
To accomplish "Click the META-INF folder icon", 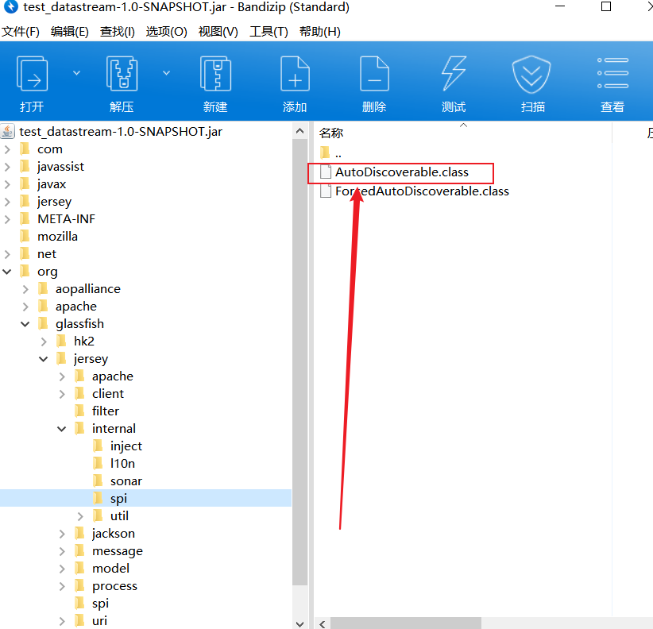I will coord(25,219).
